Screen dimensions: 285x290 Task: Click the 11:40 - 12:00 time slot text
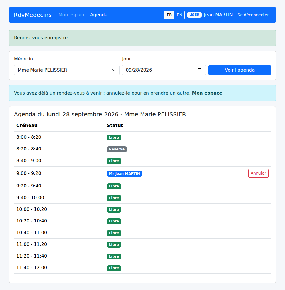[32, 267]
